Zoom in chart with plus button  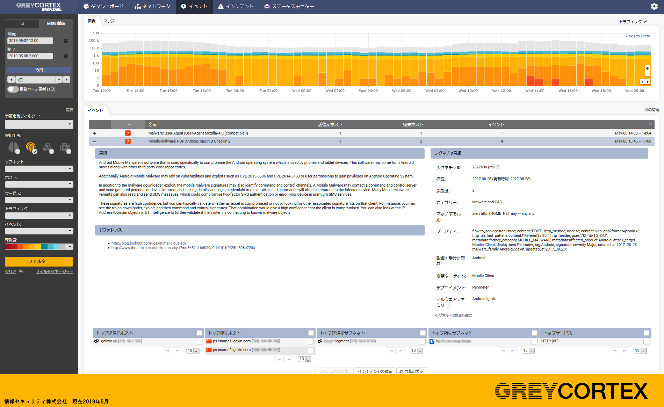[647, 68]
